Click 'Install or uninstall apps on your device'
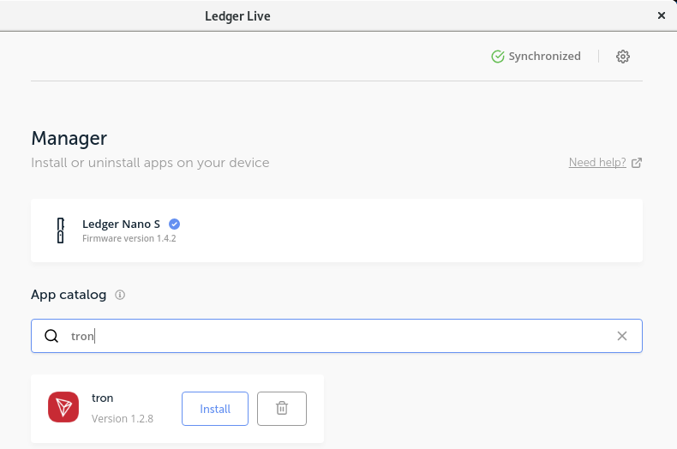This screenshot has height=449, width=677. click(150, 163)
